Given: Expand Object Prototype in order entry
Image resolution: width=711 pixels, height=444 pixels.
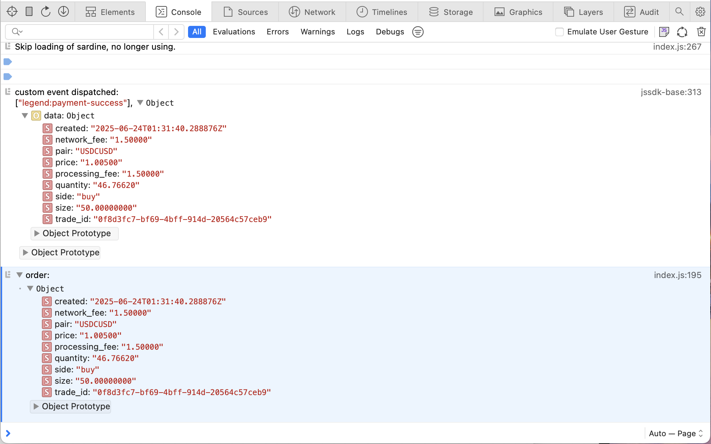Looking at the screenshot, I should pyautogui.click(x=36, y=406).
